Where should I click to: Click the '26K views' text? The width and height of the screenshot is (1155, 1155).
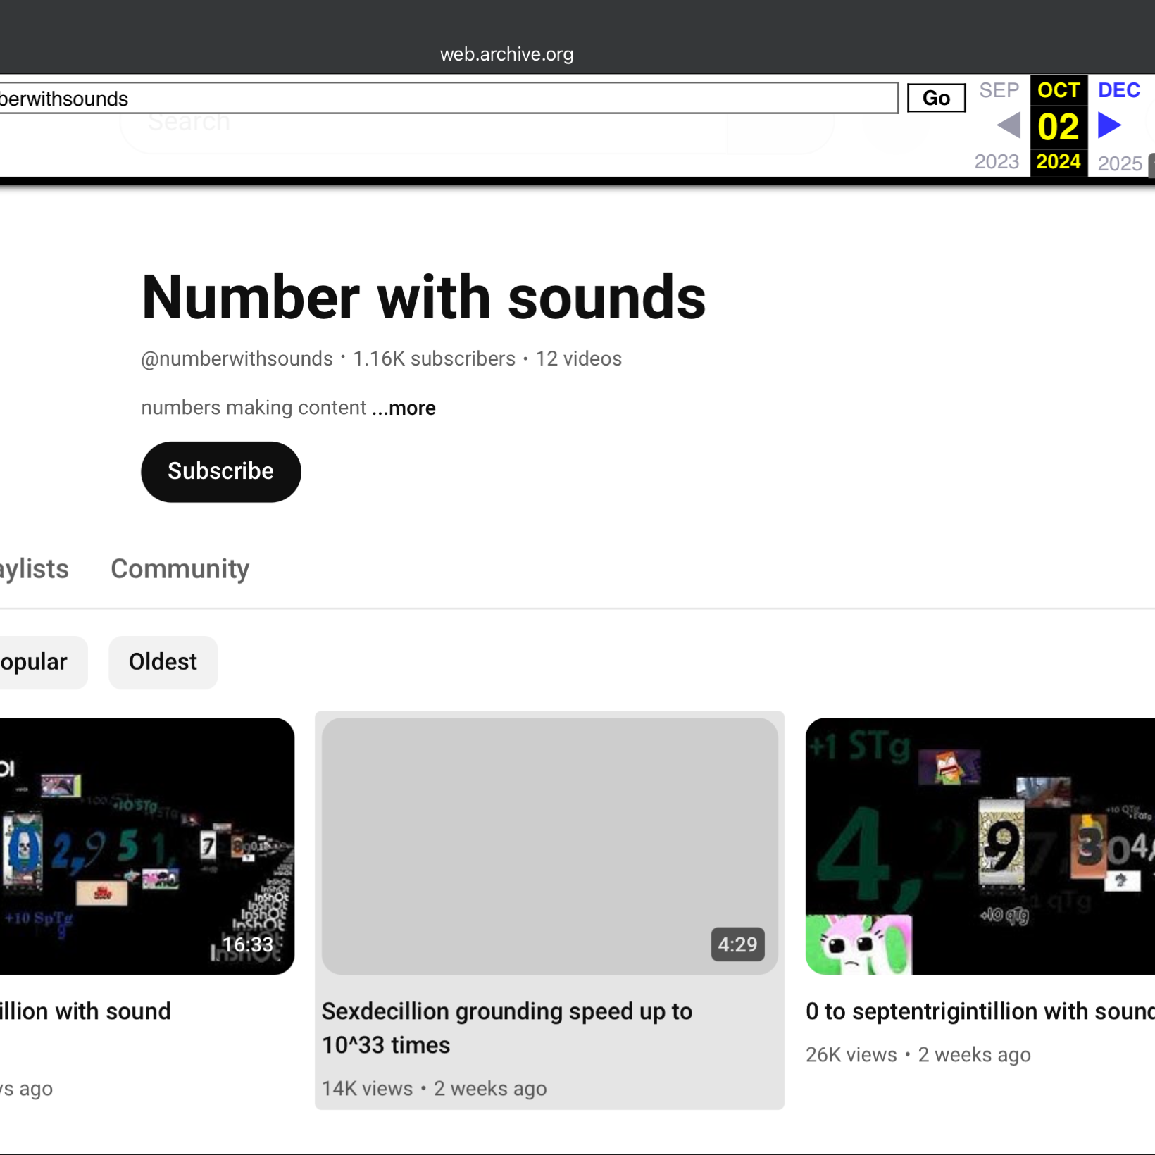tap(851, 1054)
